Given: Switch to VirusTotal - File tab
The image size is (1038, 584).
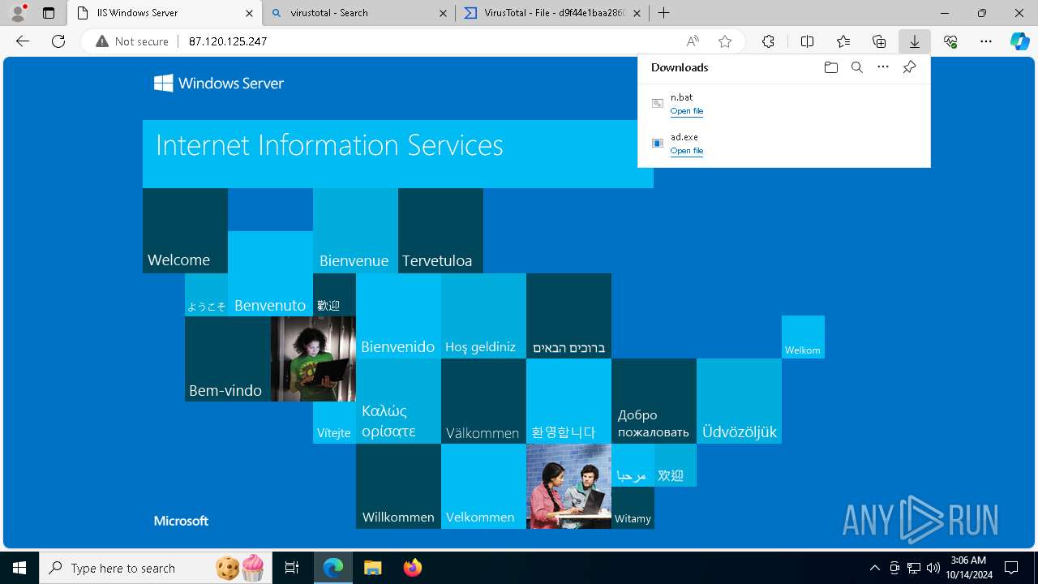Looking at the screenshot, I should (x=554, y=13).
